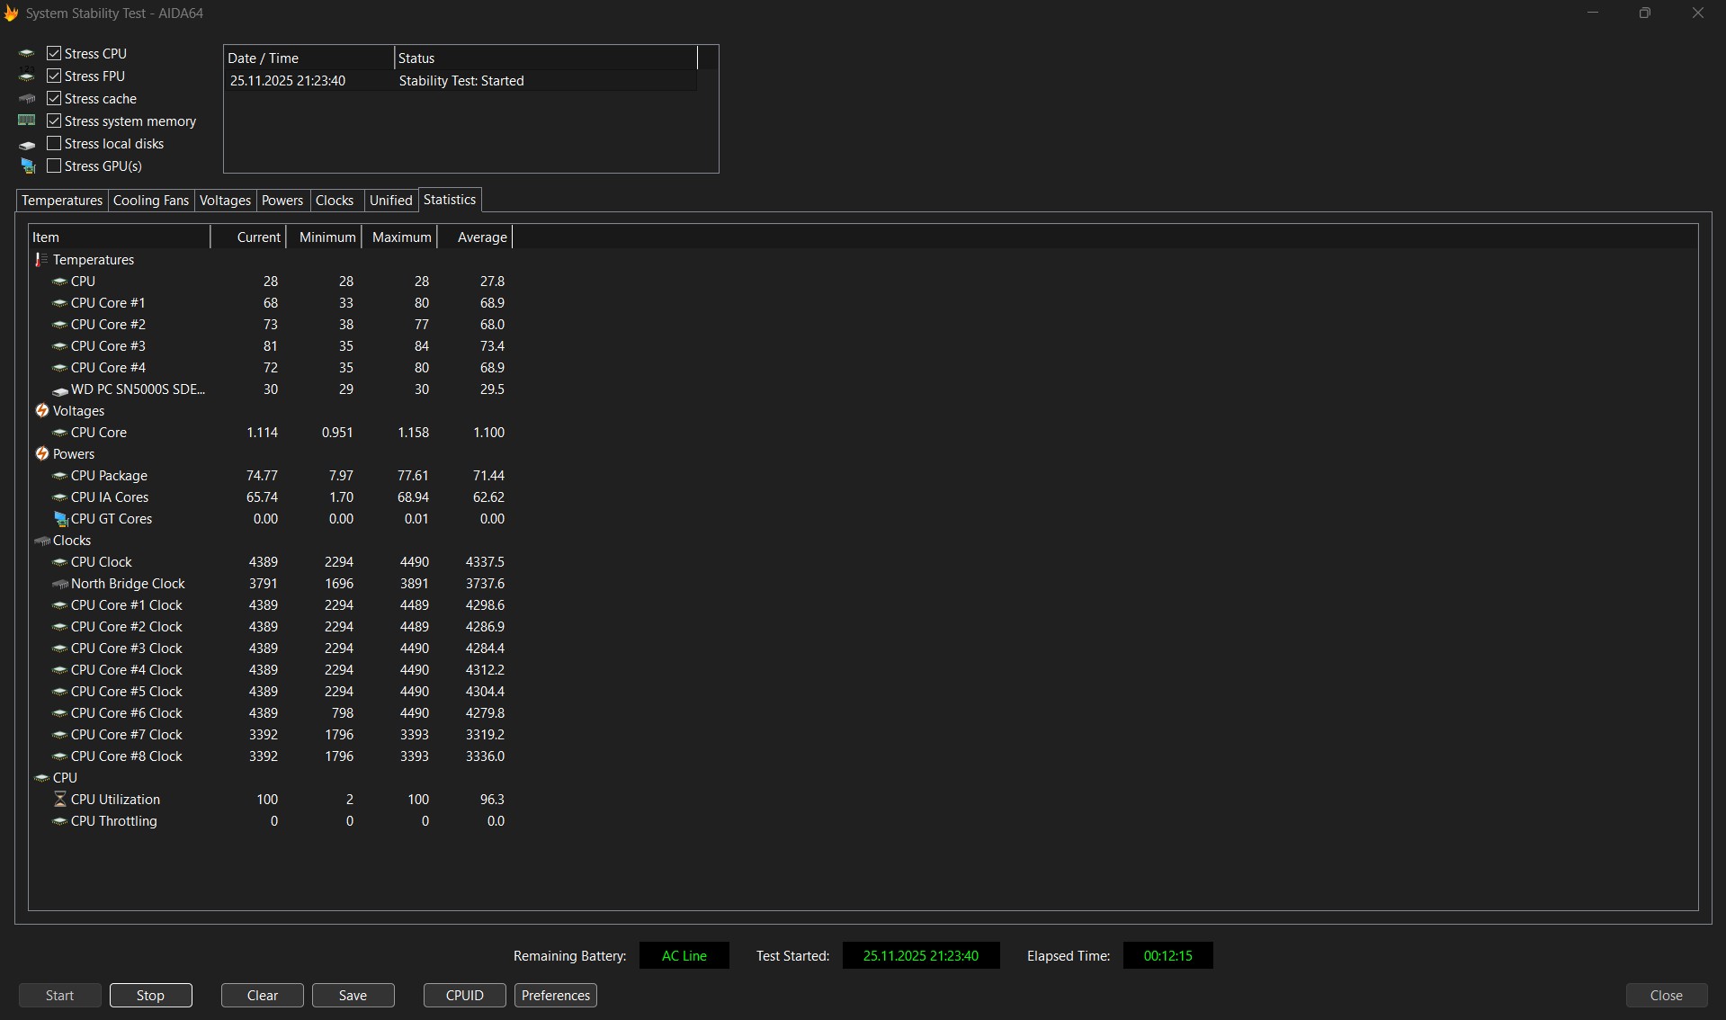Click the AIDA64 flame icon in title bar
Viewport: 1726px width, 1020px height.
(11, 13)
